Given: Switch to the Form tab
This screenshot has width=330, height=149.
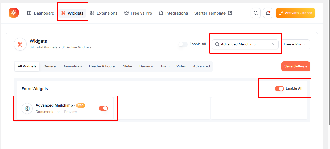Looking at the screenshot, I should click(x=165, y=66).
